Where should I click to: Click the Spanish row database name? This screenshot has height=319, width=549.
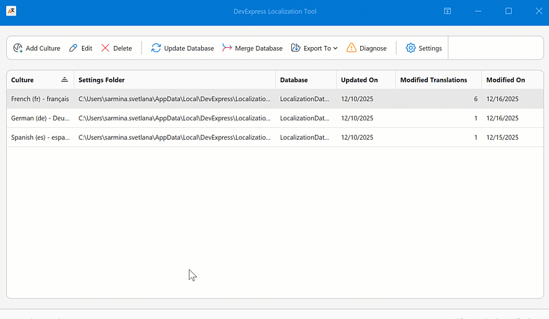coord(304,137)
